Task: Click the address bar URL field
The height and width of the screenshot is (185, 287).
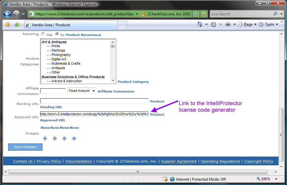Action: tap(84, 14)
